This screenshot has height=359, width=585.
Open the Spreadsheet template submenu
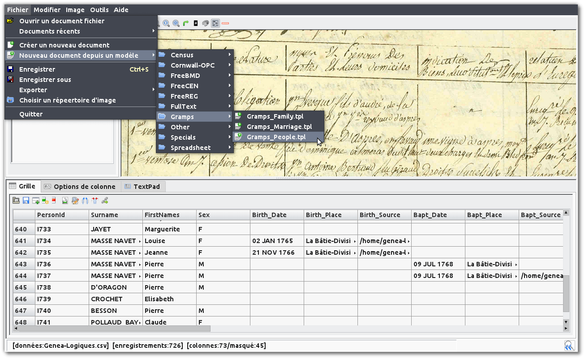[x=195, y=148]
